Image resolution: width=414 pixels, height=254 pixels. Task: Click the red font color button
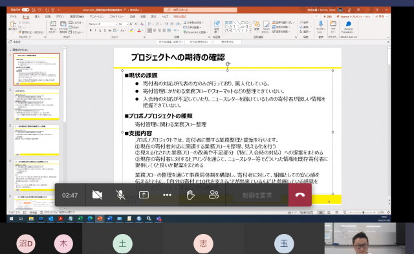pyautogui.click(x=139, y=30)
